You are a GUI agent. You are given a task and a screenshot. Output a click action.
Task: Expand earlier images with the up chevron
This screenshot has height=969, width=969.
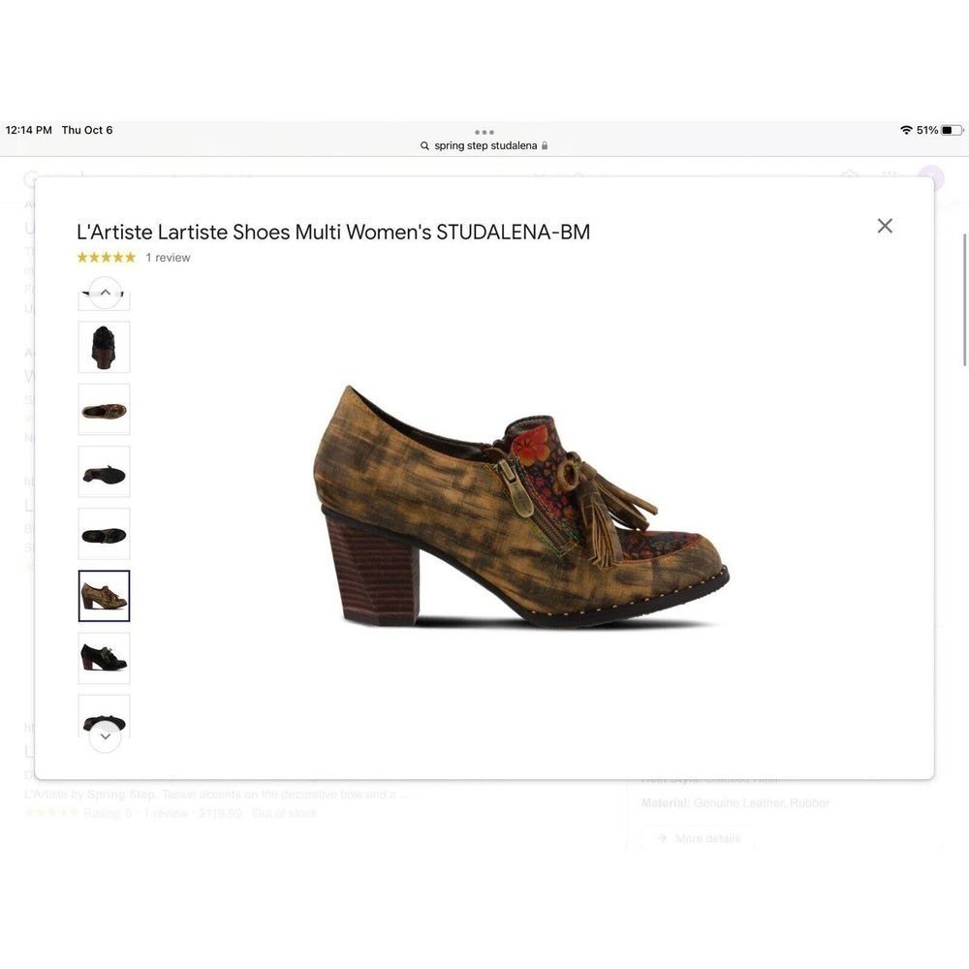[104, 291]
